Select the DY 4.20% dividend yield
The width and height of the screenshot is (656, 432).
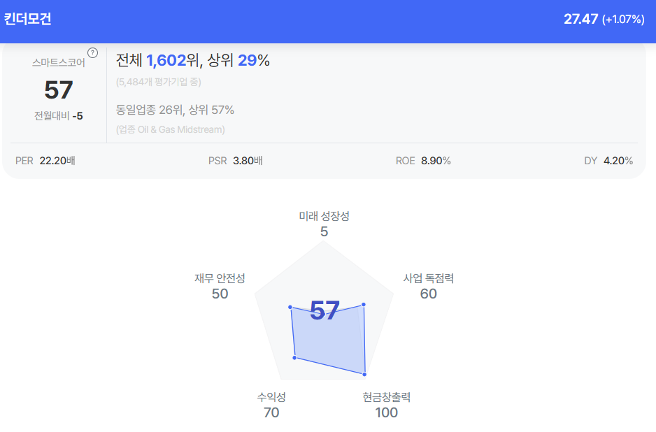(608, 161)
